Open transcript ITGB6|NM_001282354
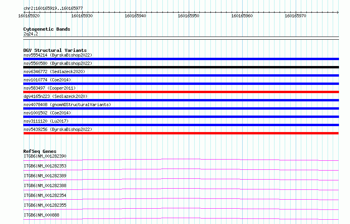This screenshot has width=350, height=224. point(45,195)
